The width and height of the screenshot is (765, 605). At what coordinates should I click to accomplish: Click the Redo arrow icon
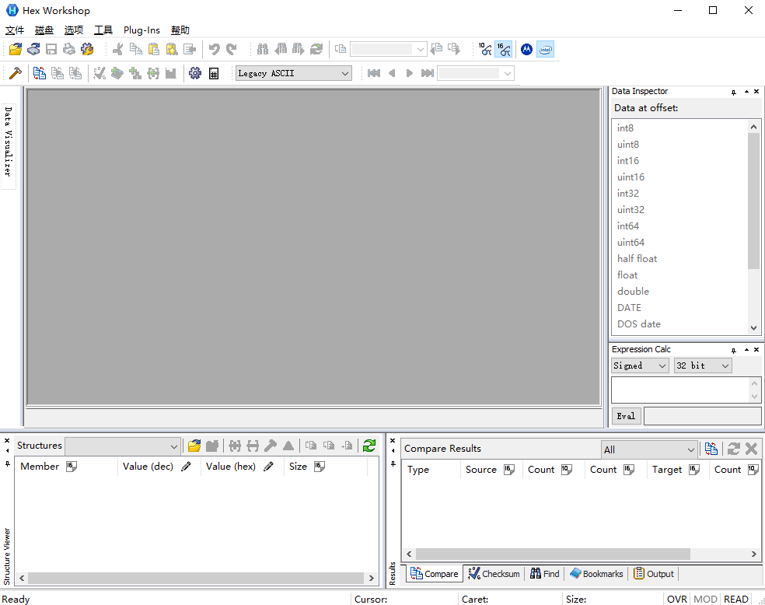pyautogui.click(x=231, y=49)
